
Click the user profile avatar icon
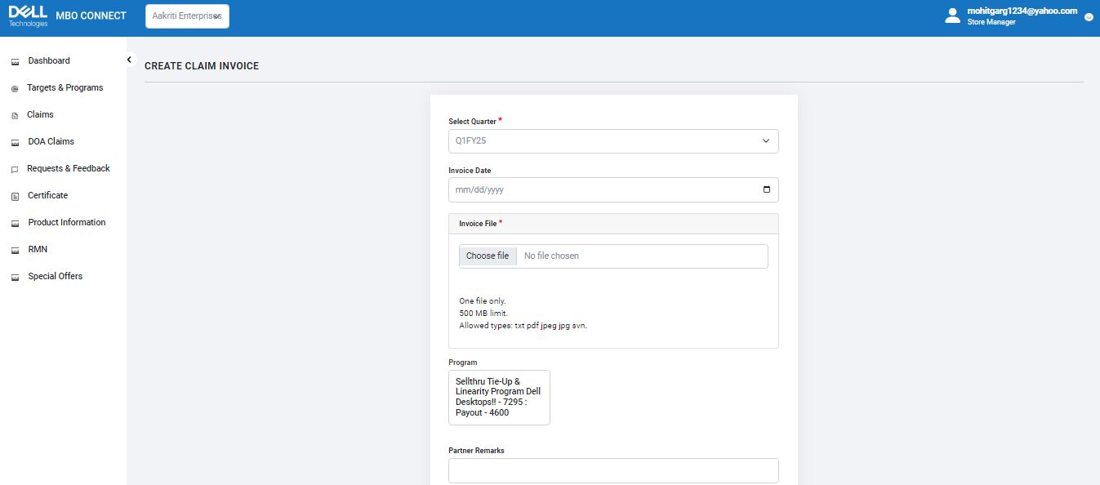(952, 15)
